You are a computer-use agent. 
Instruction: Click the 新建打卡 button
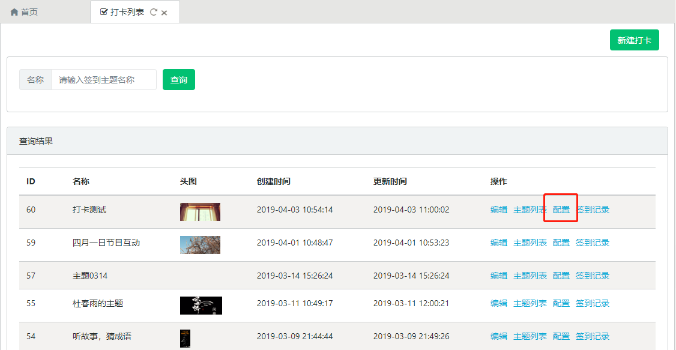[x=634, y=40]
